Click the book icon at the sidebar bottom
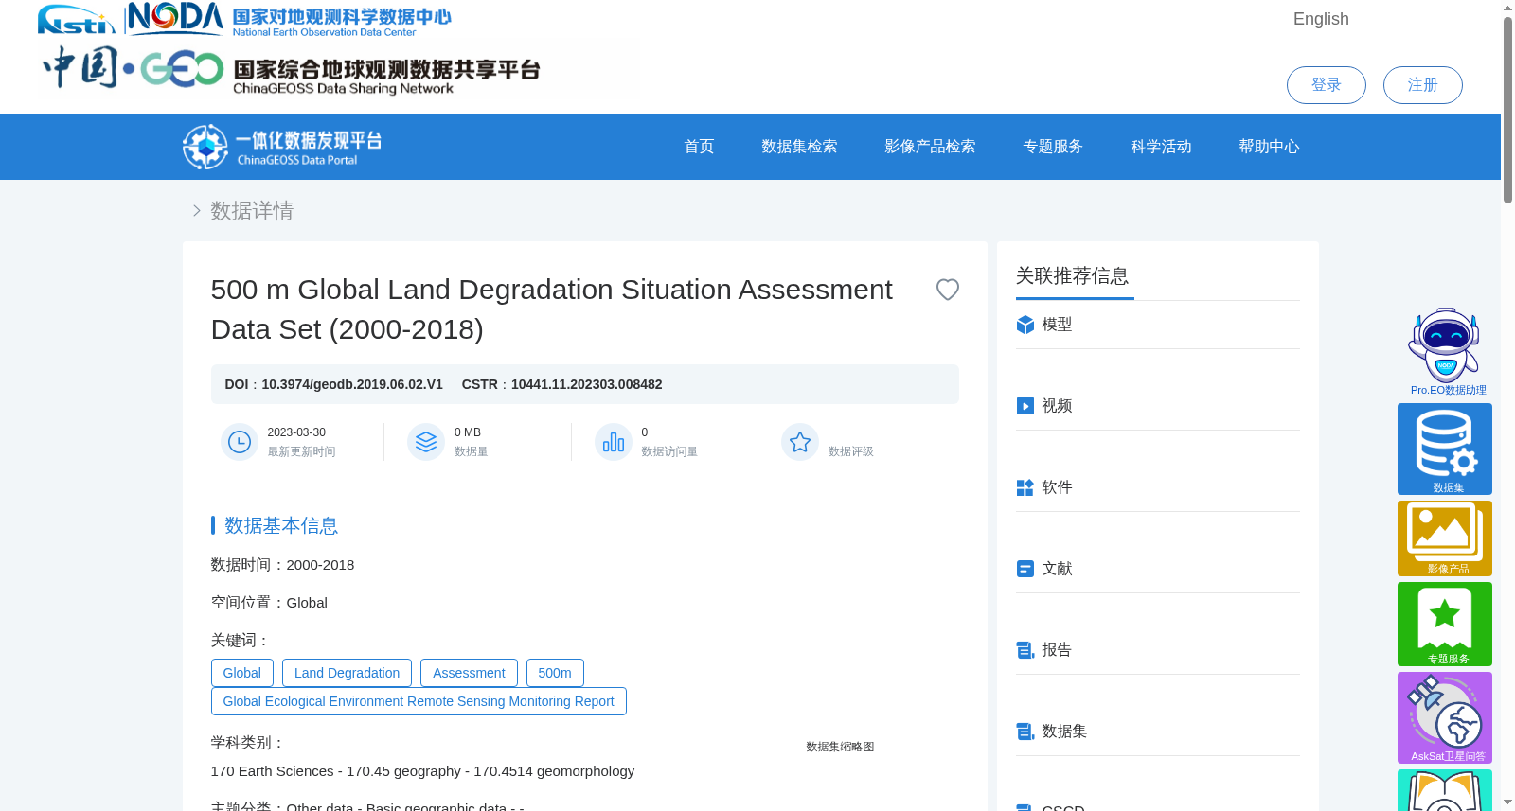The height and width of the screenshot is (811, 1515). (1445, 791)
